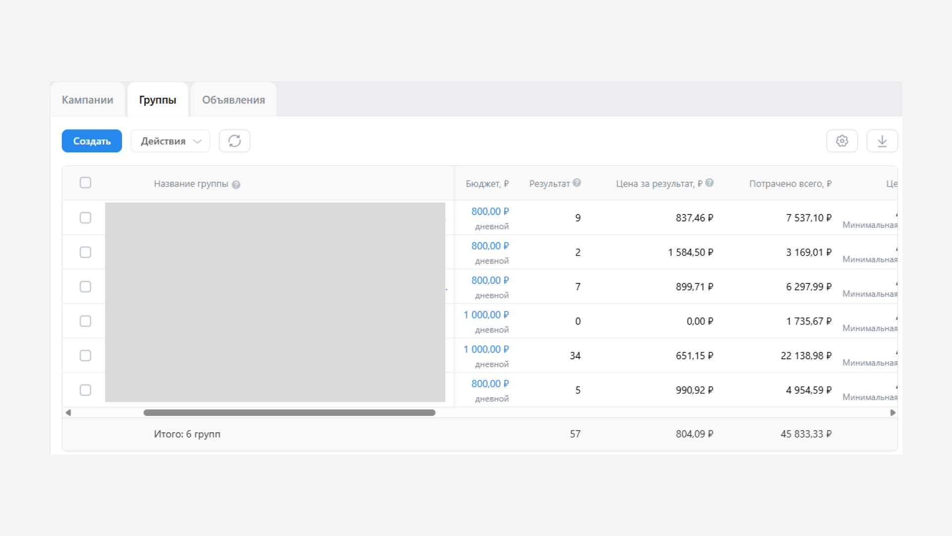Click the download report icon
The height and width of the screenshot is (536, 952).
tap(882, 141)
